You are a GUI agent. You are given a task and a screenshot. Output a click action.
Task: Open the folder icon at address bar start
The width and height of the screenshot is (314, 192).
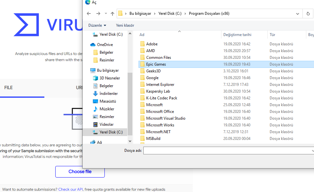point(120,14)
